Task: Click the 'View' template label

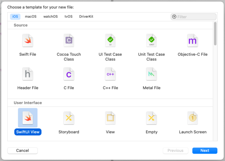Action: 110,132
